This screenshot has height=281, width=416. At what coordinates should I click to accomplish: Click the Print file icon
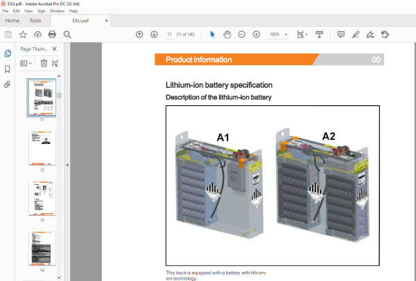point(52,35)
